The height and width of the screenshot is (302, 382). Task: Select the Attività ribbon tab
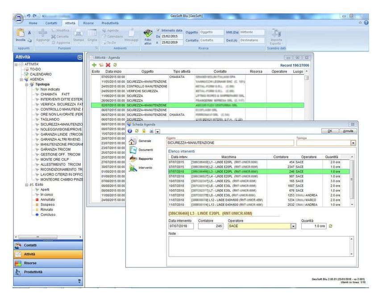(x=70, y=23)
